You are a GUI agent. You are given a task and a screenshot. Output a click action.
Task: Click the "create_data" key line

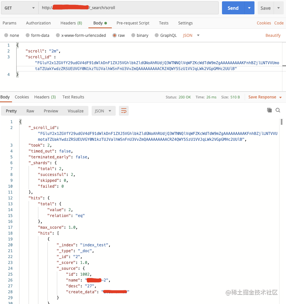pos(97,292)
